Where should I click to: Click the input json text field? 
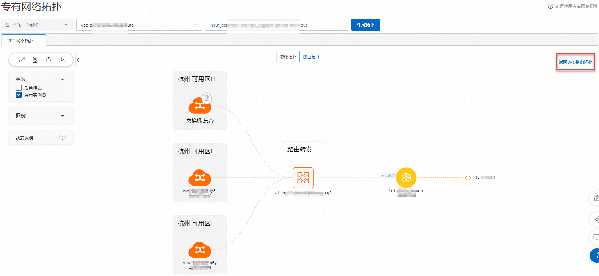pyautogui.click(x=276, y=25)
